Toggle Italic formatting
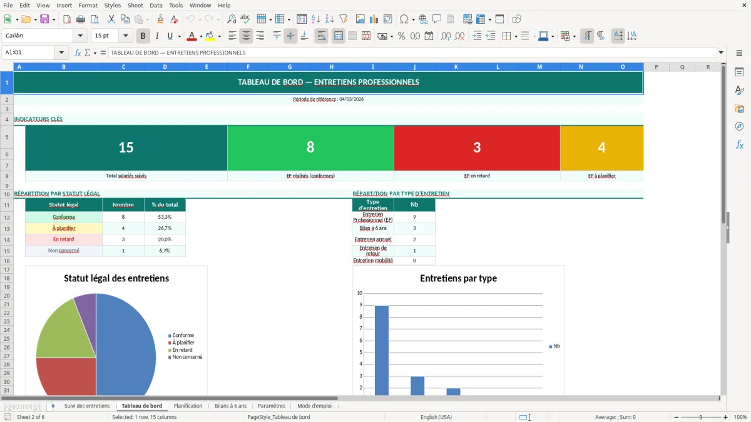 pyautogui.click(x=156, y=36)
